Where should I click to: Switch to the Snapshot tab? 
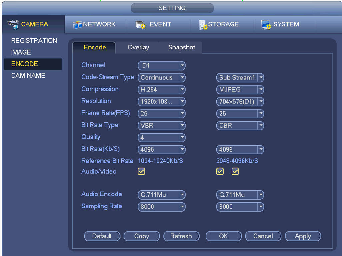tap(181, 47)
